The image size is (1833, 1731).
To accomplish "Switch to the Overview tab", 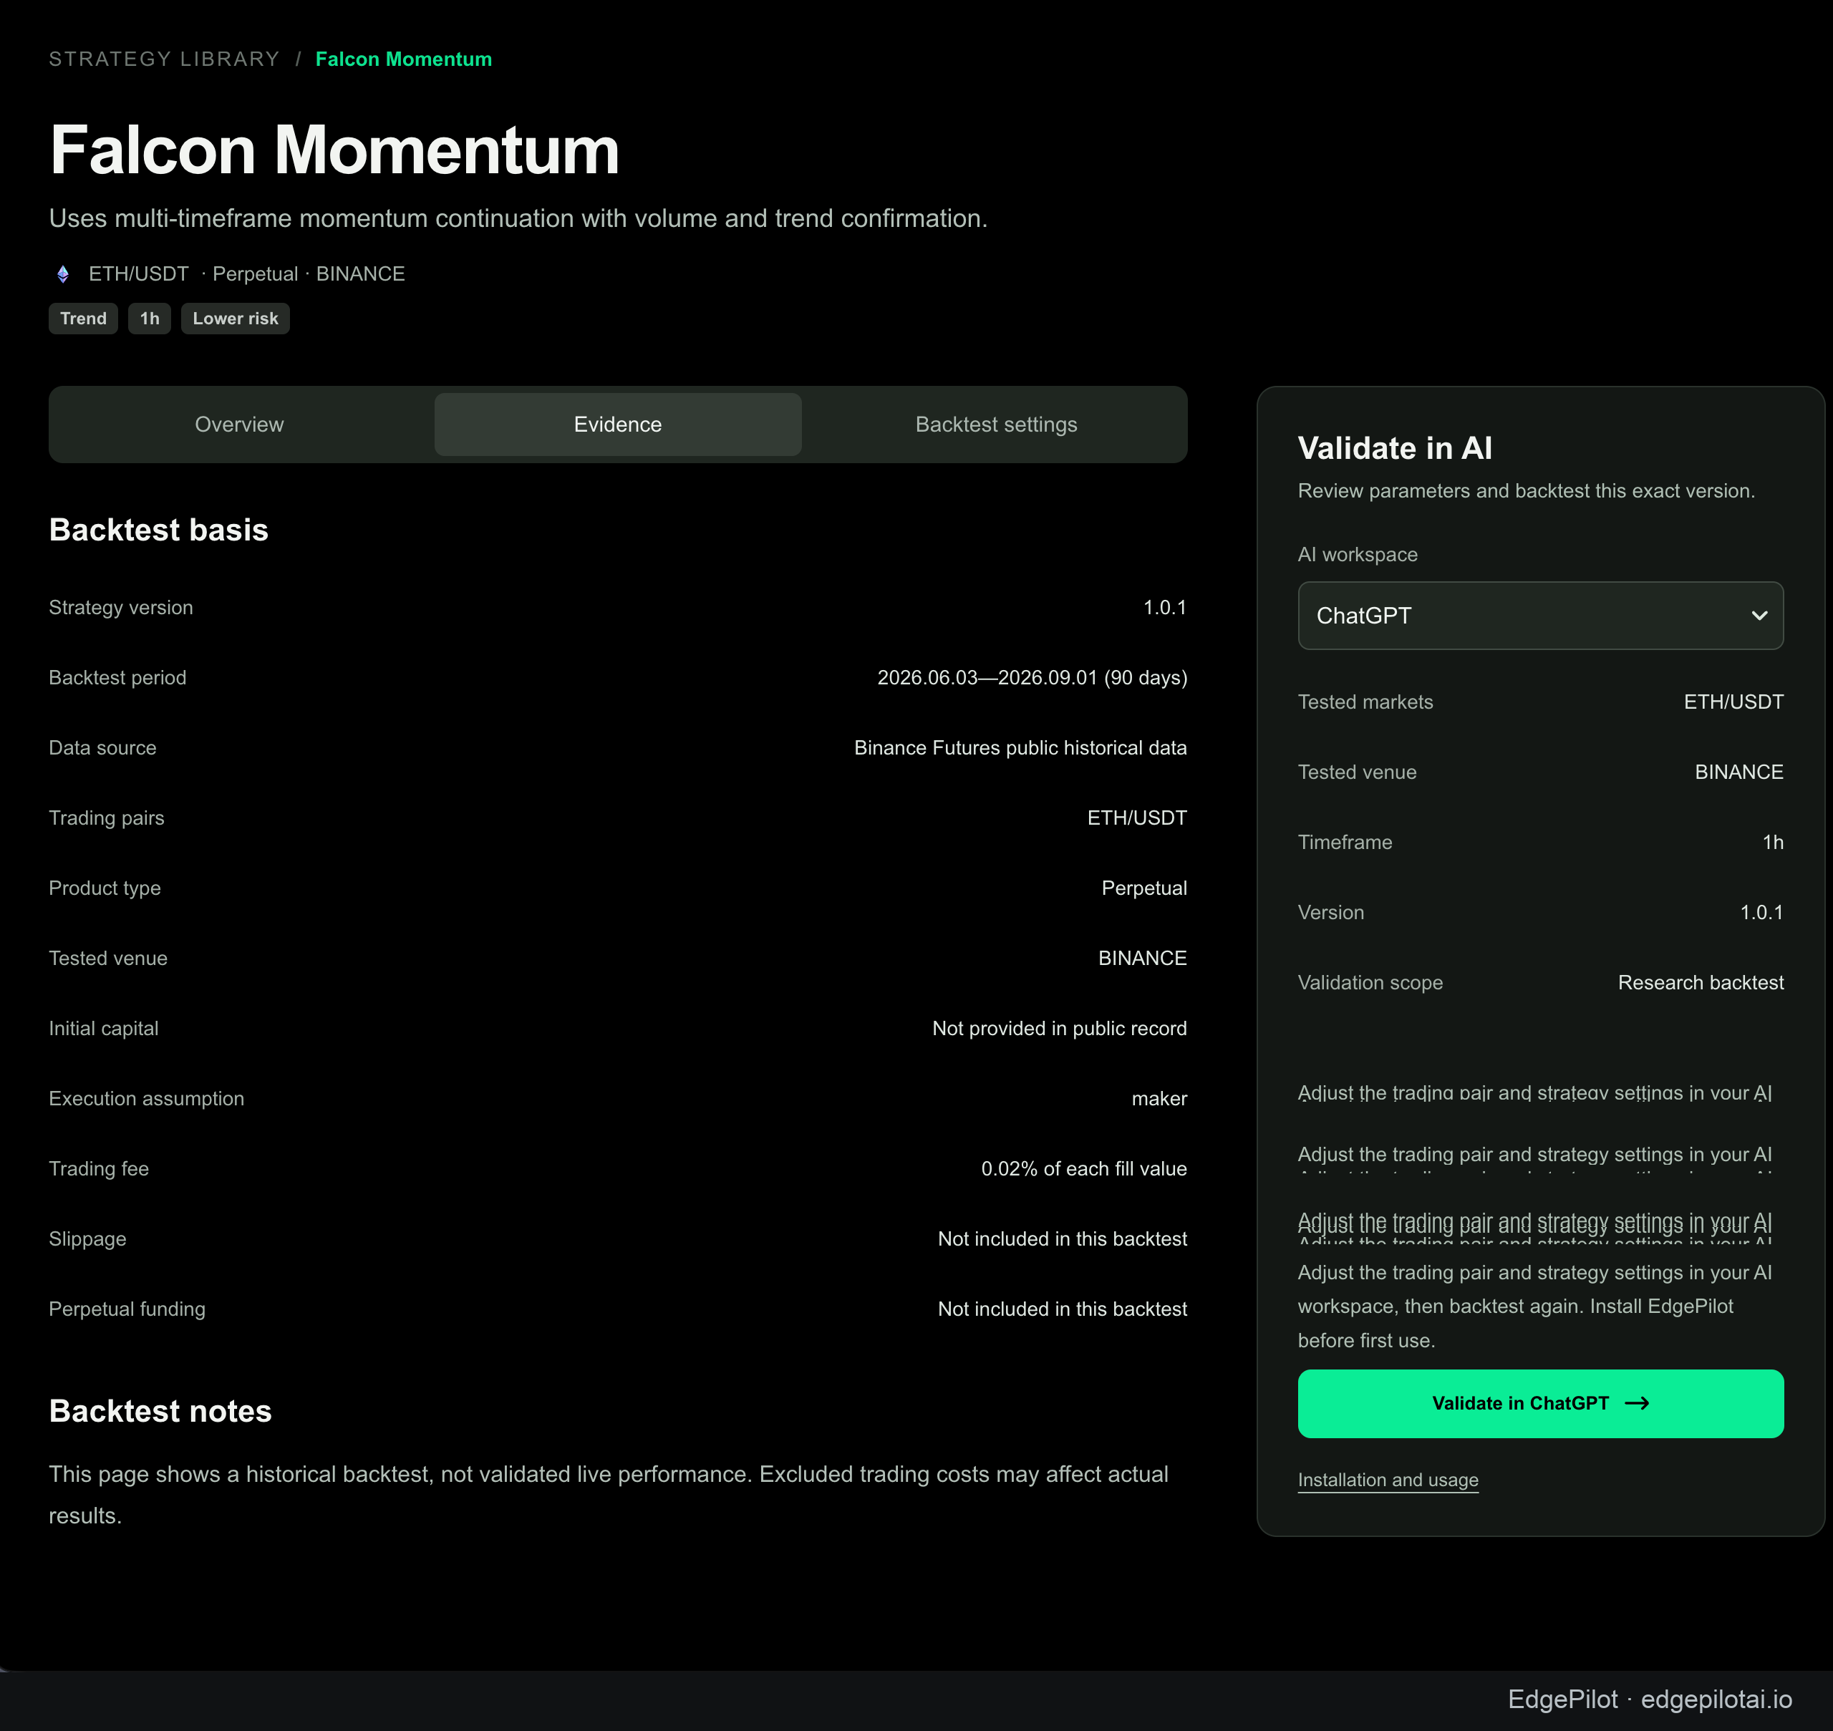I will pos(239,425).
